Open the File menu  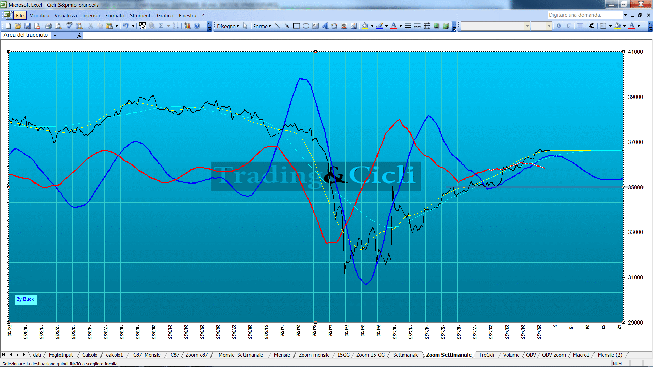click(x=20, y=15)
